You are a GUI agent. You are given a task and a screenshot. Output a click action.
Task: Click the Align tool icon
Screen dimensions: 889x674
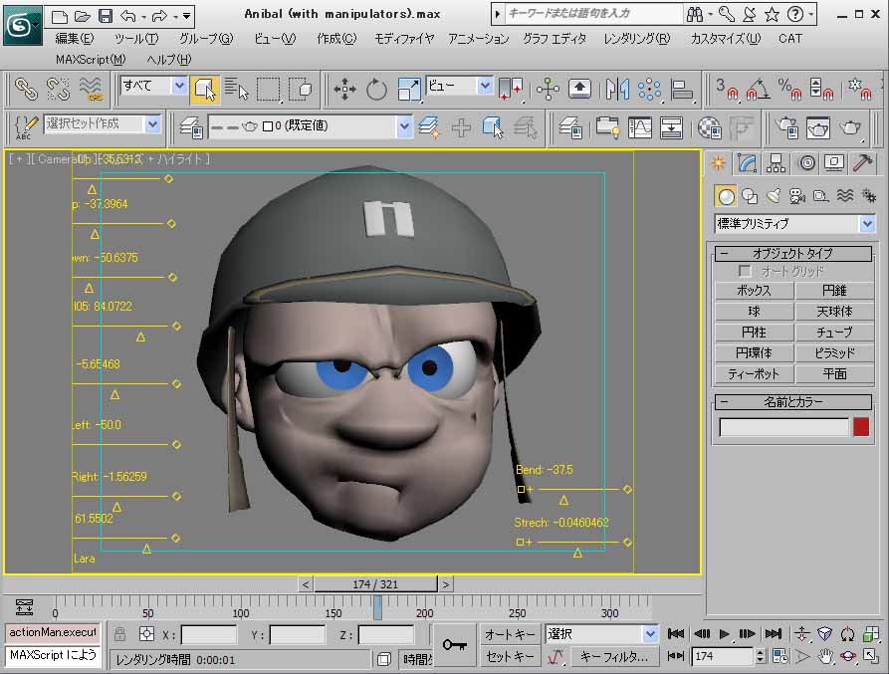click(682, 90)
